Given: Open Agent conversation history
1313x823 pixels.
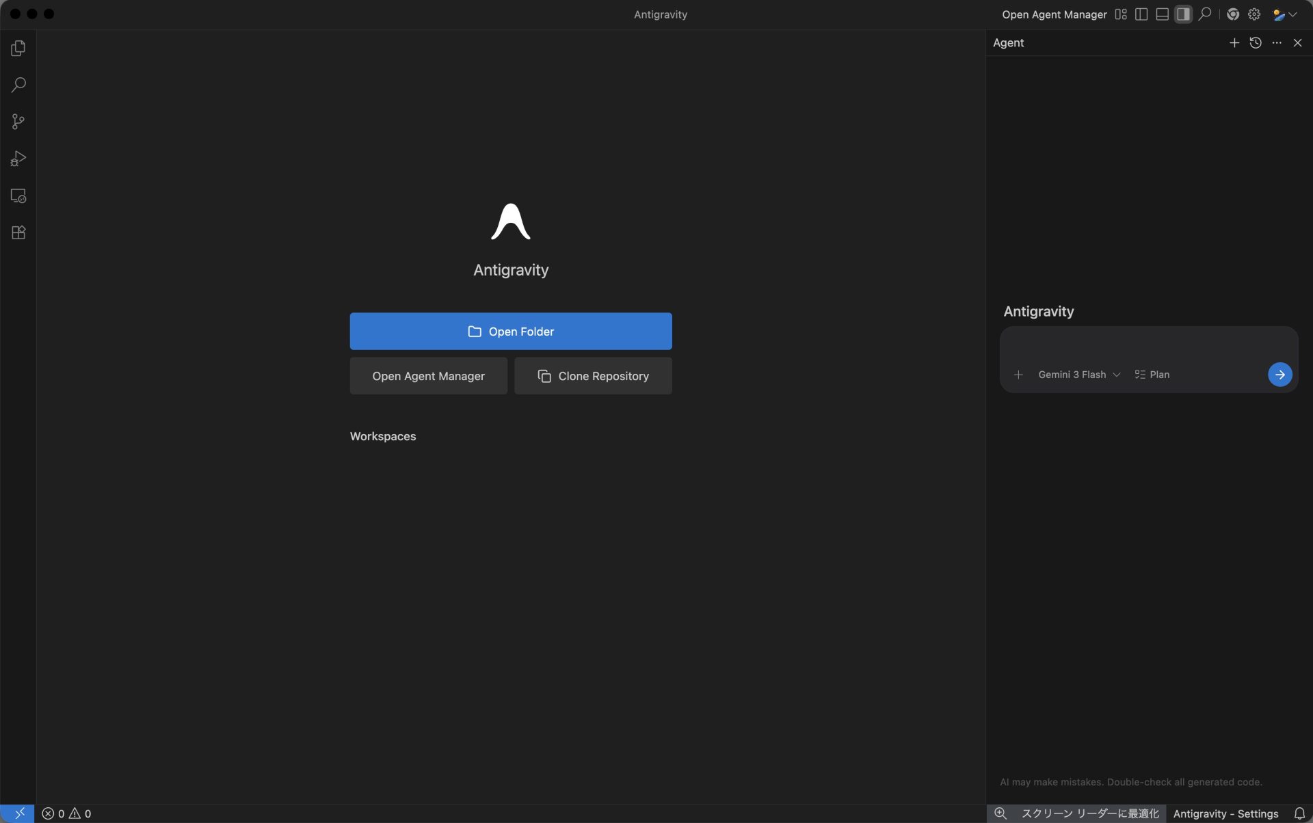Looking at the screenshot, I should pyautogui.click(x=1255, y=42).
